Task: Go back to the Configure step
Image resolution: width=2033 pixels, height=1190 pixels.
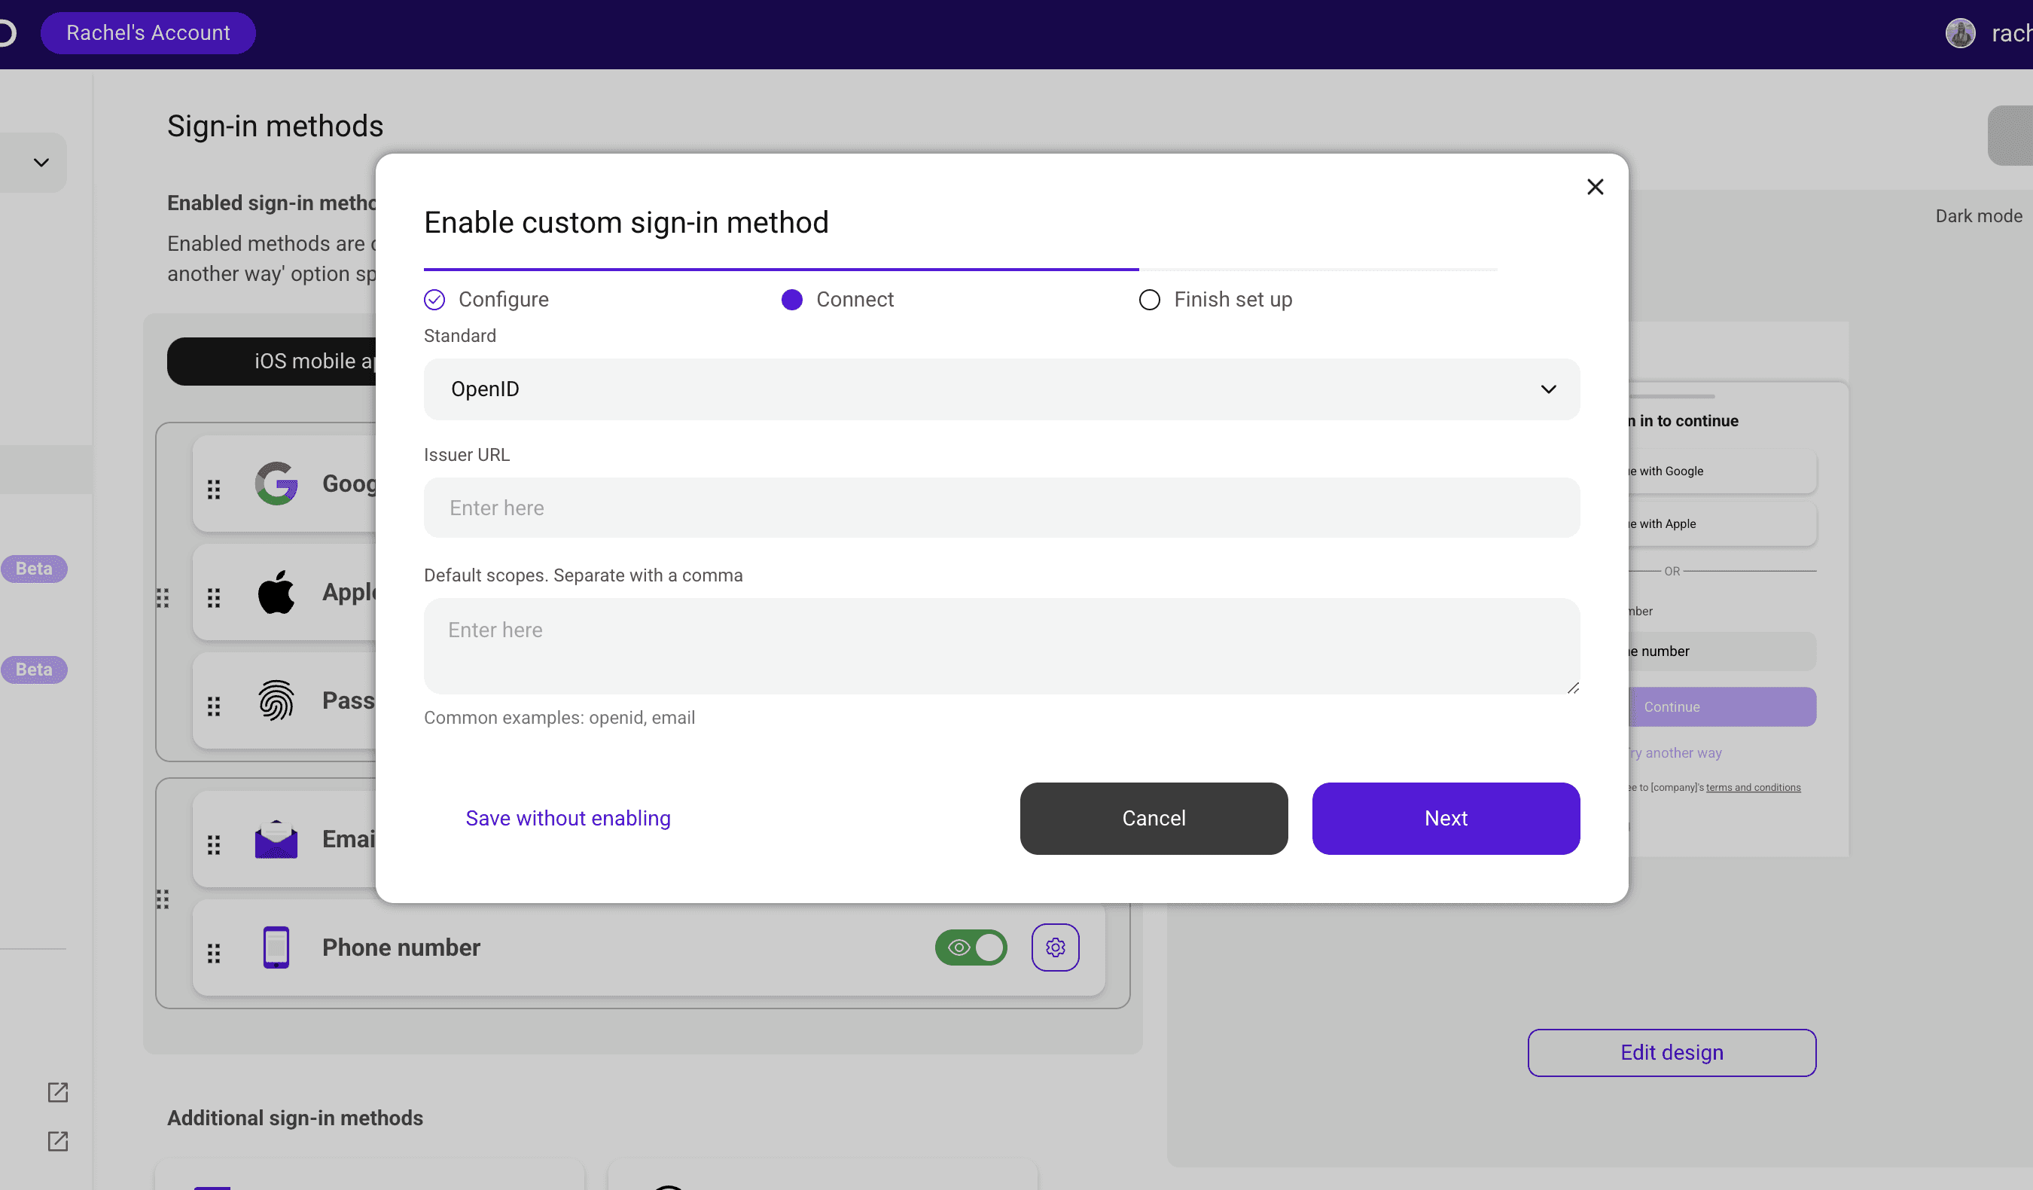Action: click(x=434, y=300)
